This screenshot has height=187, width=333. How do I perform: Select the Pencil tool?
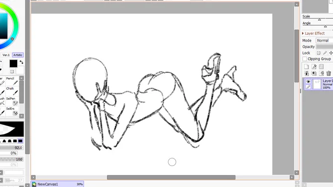tap(12, 81)
